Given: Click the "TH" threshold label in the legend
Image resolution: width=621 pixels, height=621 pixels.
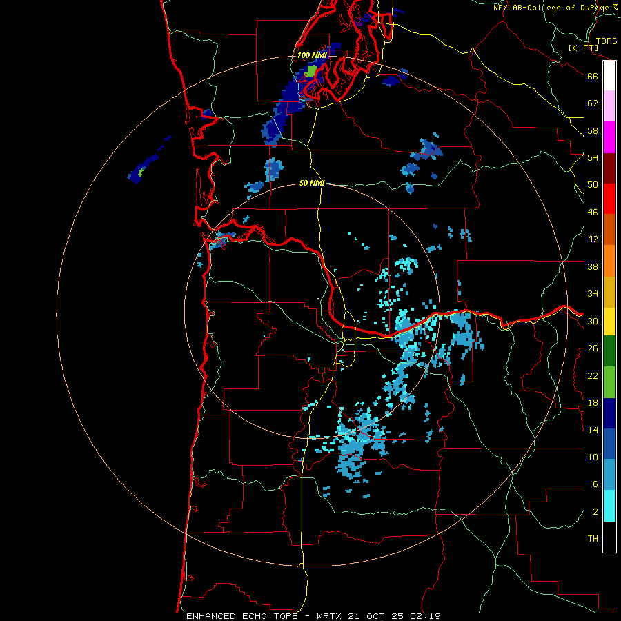Looking at the screenshot, I should pyautogui.click(x=593, y=539).
